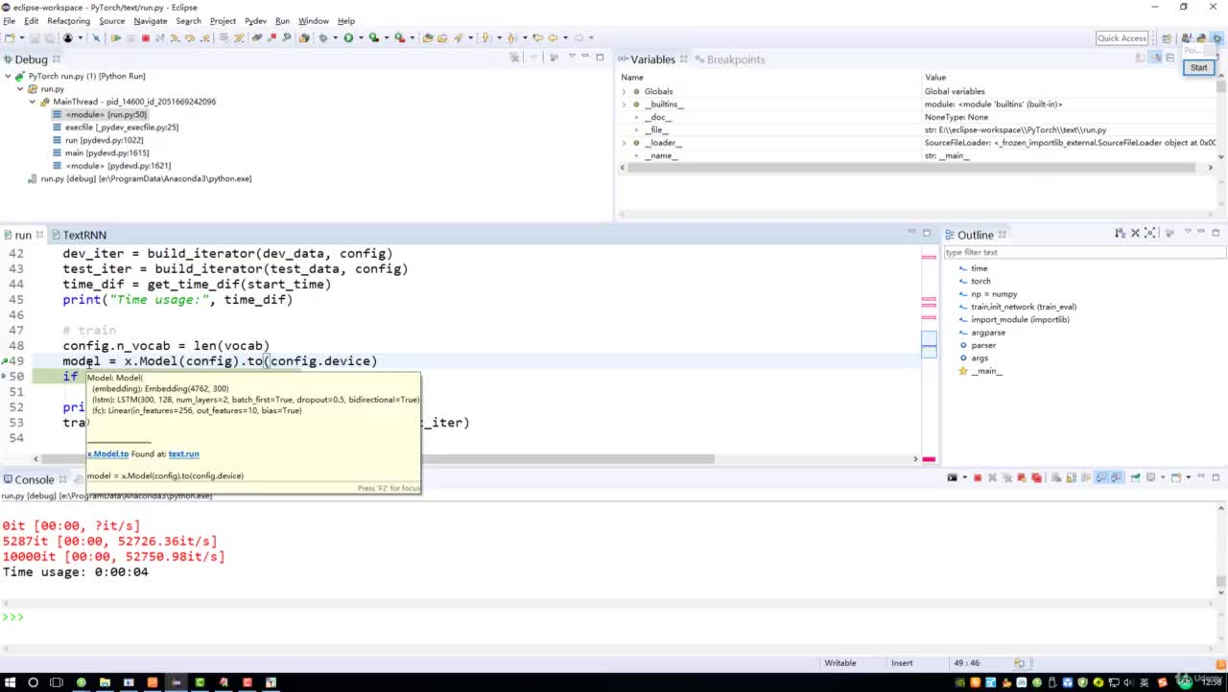Click the Start button
This screenshot has height=692, width=1228.
(1199, 67)
